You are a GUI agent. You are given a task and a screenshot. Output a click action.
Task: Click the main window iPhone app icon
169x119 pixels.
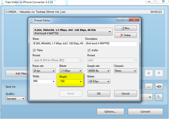(x=2, y=2)
